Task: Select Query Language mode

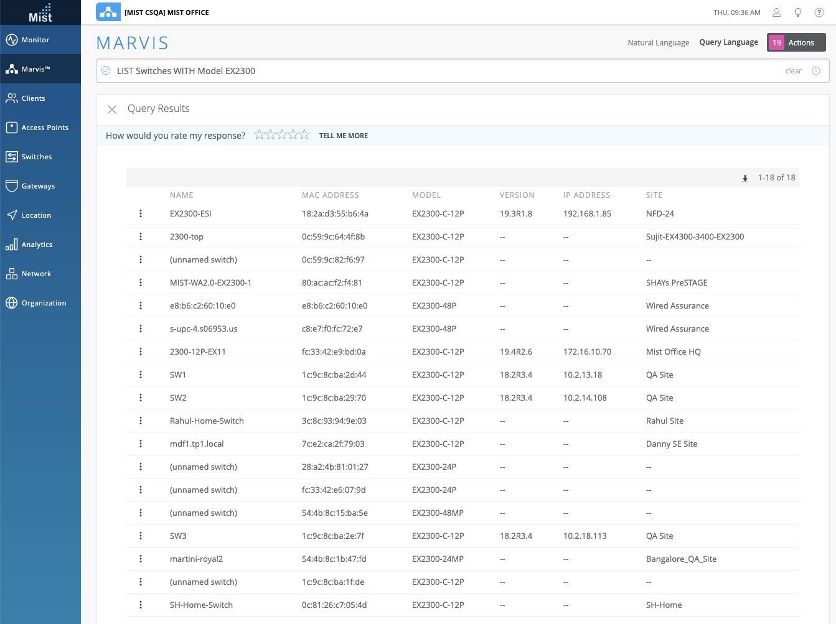Action: point(728,42)
